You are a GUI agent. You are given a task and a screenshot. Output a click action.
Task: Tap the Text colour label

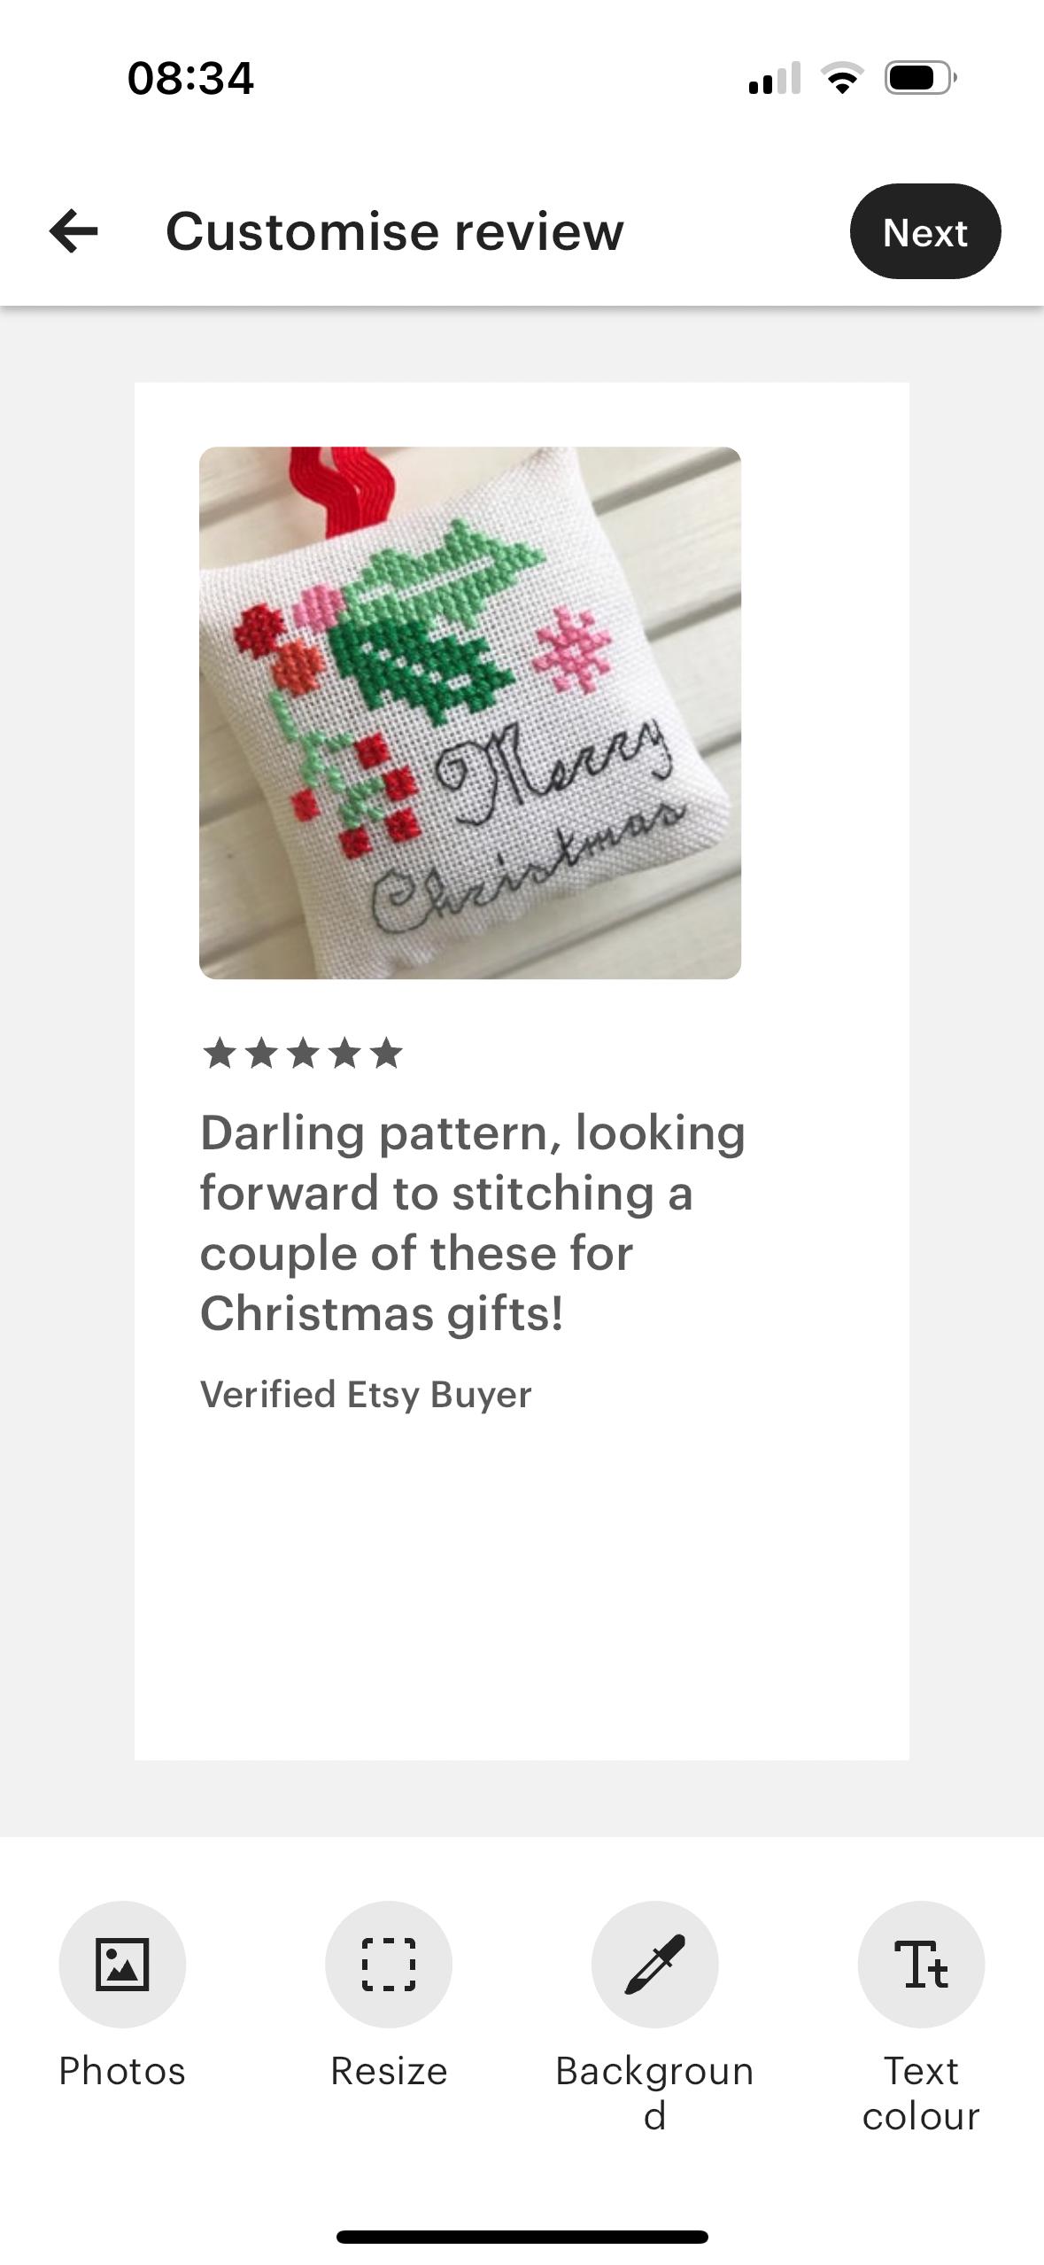pos(921,2093)
